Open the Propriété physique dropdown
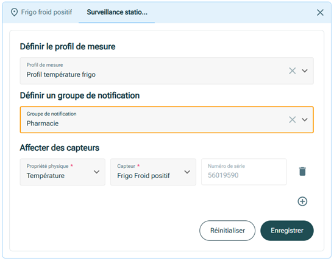The image size is (334, 261). pyautogui.click(x=63, y=172)
